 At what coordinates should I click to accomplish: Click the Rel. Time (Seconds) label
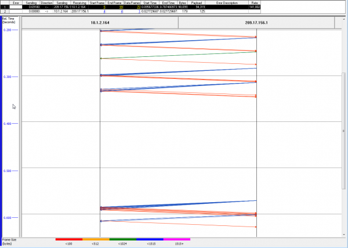click(x=9, y=20)
